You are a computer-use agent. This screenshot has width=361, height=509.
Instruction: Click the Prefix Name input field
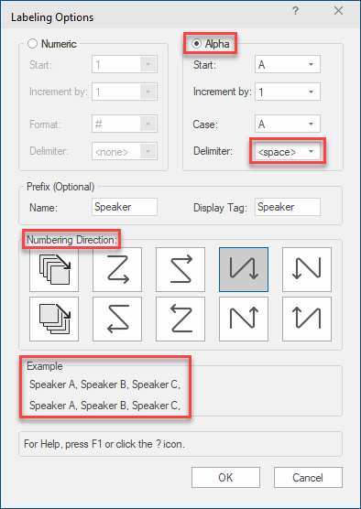tap(125, 207)
